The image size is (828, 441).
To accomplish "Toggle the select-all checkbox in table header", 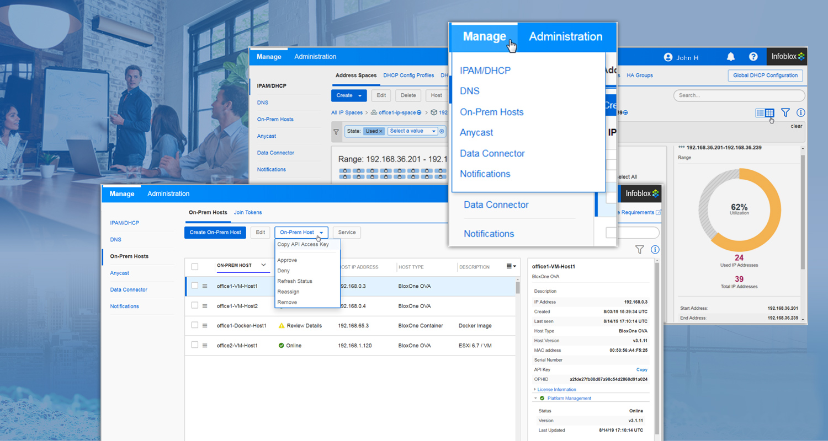I will (x=195, y=267).
